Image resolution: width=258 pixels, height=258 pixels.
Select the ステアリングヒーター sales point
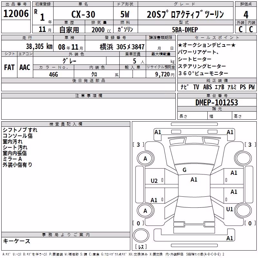202,66
